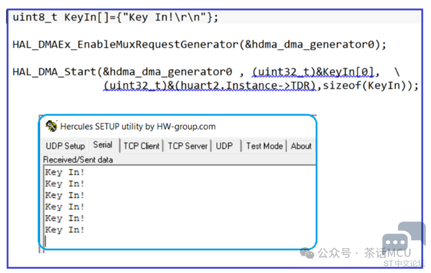Switch to the Serial tab
The height and width of the screenshot is (273, 431).
(103, 145)
